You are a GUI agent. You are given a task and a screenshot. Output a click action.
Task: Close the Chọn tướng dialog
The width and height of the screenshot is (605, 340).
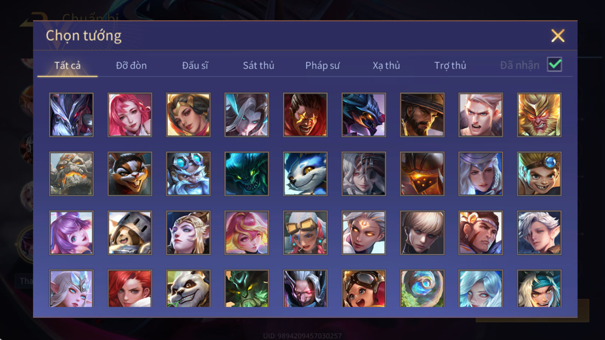coord(558,36)
